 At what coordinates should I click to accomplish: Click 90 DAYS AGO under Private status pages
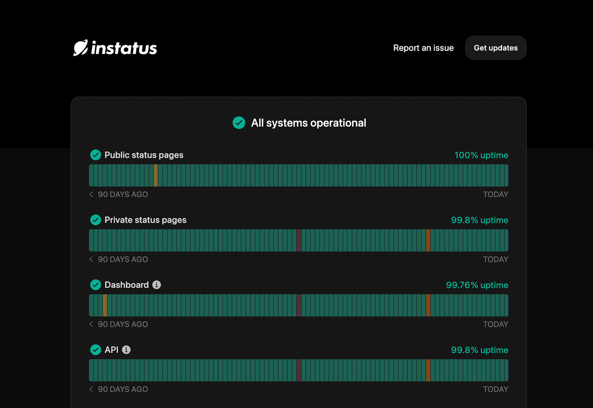point(123,259)
